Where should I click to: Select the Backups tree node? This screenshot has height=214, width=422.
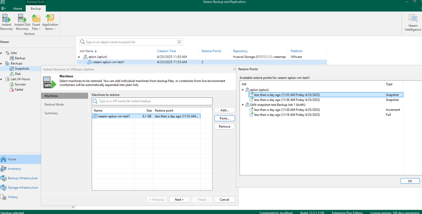[x=16, y=63]
